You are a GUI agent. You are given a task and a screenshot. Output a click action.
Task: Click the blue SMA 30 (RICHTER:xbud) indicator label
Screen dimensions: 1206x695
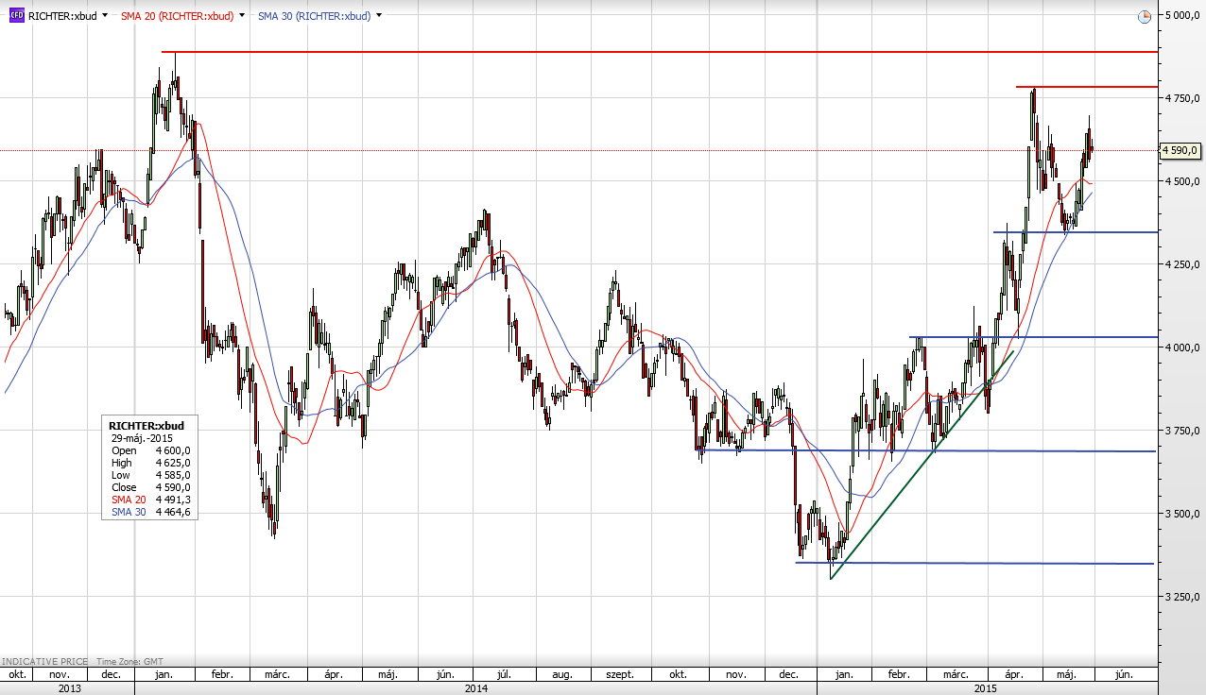coord(315,16)
